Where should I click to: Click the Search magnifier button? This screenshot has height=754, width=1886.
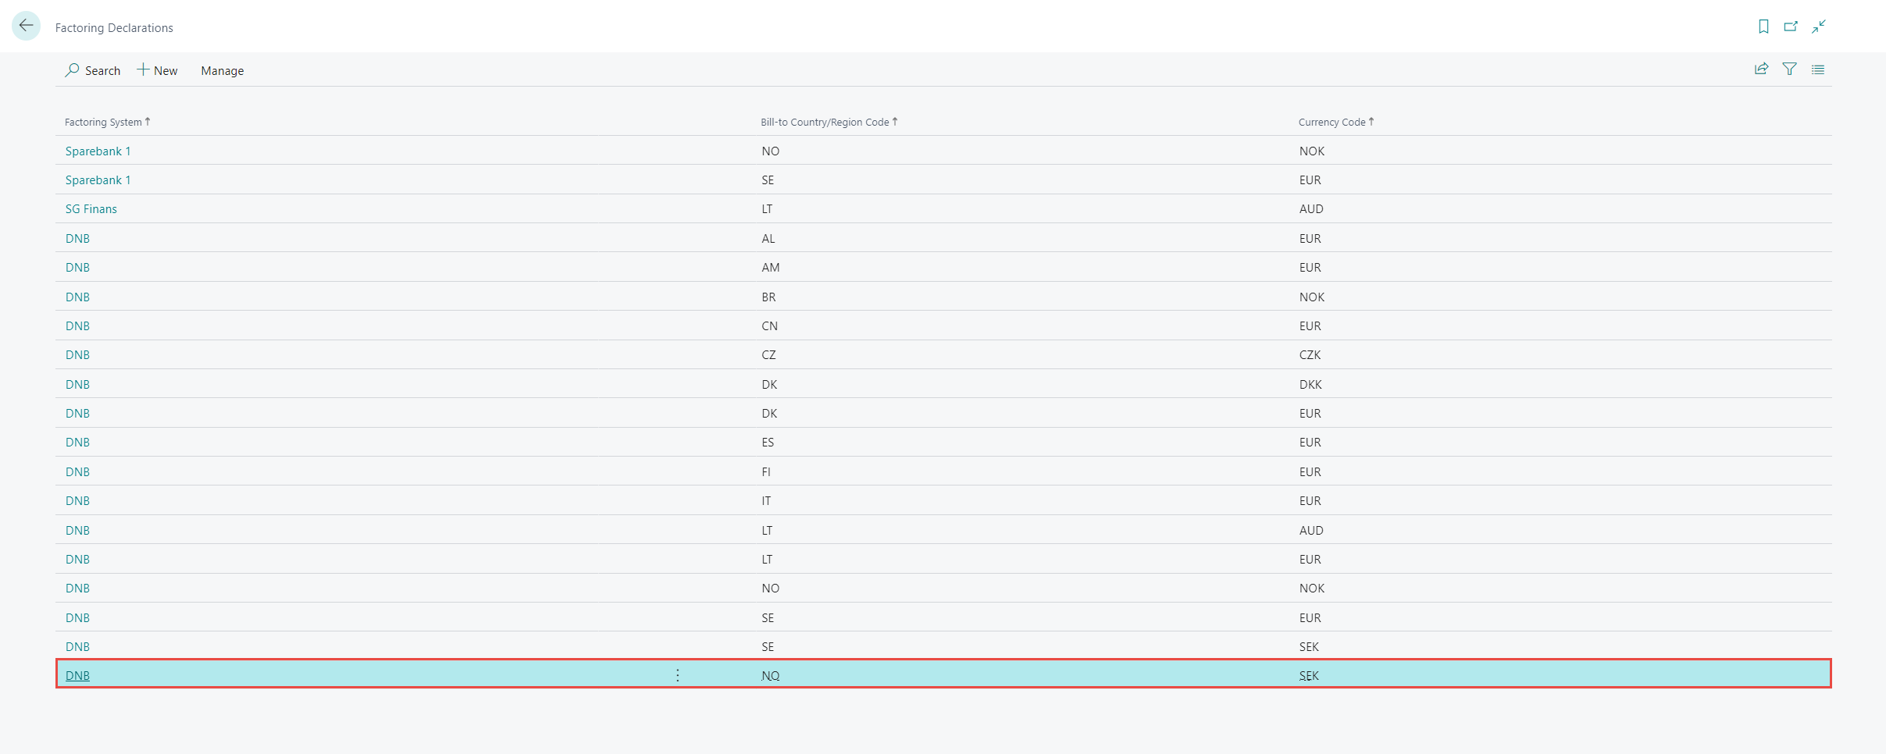coord(93,70)
